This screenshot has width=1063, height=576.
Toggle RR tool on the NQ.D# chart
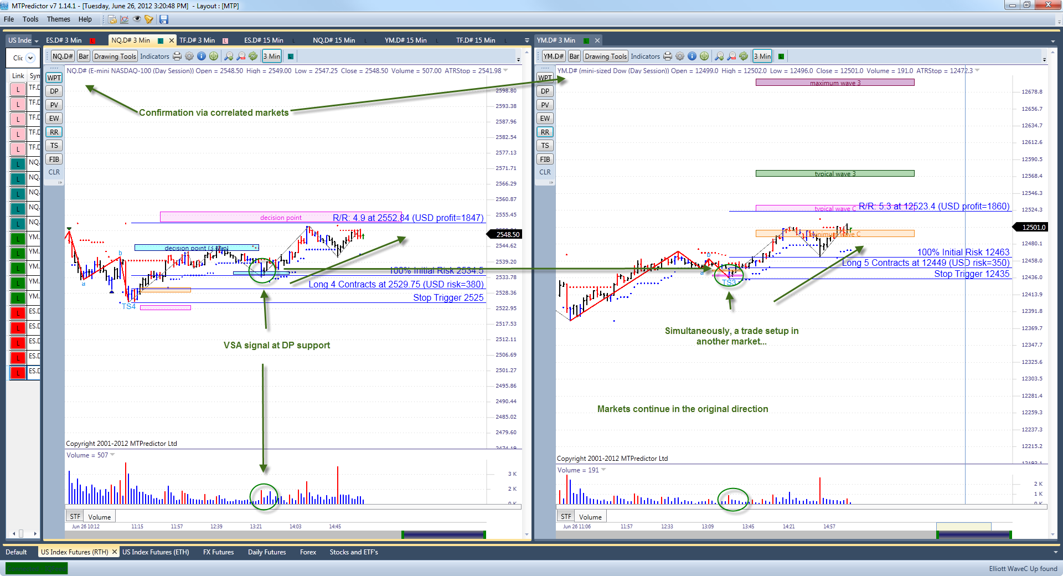[54, 132]
